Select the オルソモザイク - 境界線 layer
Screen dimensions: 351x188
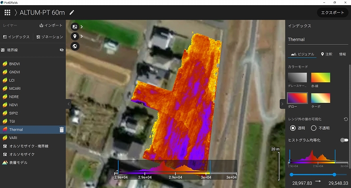33,146
